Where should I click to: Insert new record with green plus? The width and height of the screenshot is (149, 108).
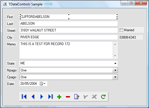click(x=59, y=97)
